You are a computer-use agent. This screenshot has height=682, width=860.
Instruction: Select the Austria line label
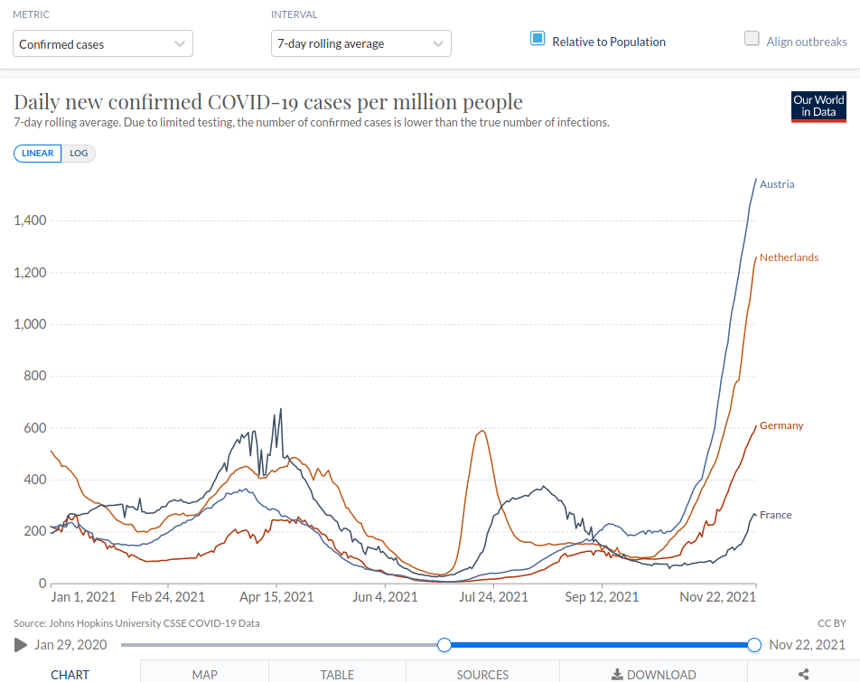point(777,184)
